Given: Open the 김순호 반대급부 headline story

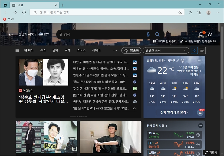Looking at the screenshot, I should (x=43, y=99).
